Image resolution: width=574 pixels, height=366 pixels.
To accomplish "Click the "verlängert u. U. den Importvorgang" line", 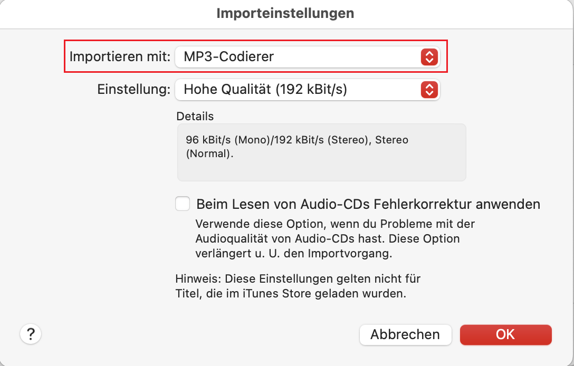I will [x=294, y=253].
